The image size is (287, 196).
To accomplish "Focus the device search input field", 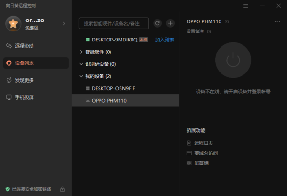I will click(114, 23).
